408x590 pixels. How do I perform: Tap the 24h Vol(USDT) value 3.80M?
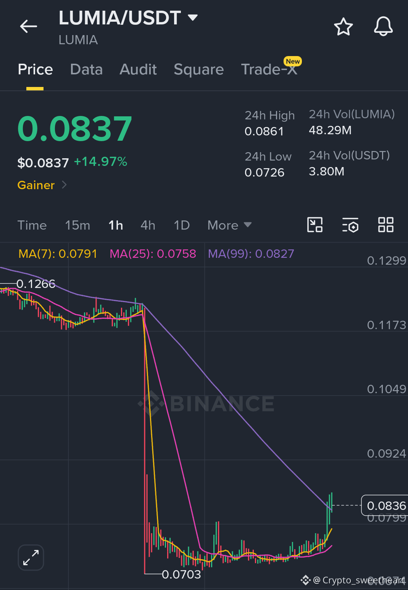(x=326, y=172)
